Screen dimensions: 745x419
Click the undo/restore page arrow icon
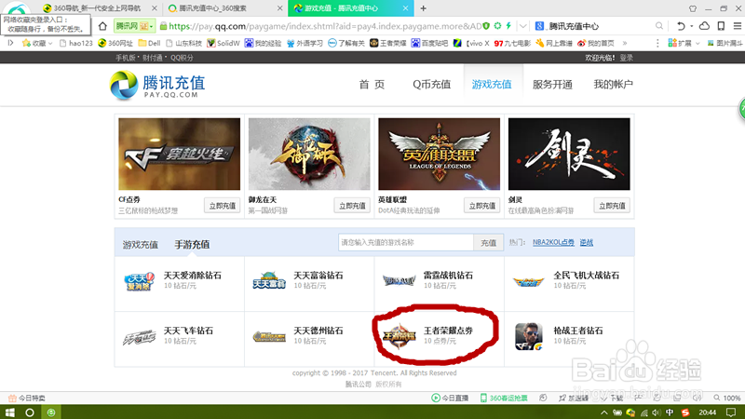pyautogui.click(x=681, y=26)
